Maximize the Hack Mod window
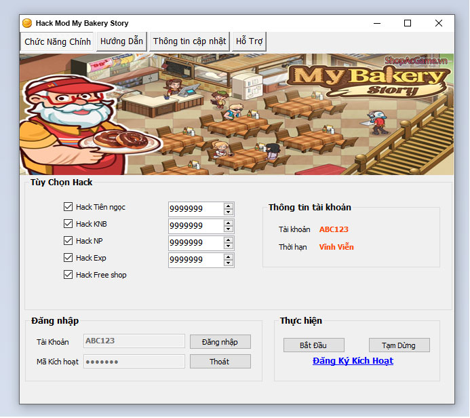The height and width of the screenshot is (418, 470). [408, 23]
